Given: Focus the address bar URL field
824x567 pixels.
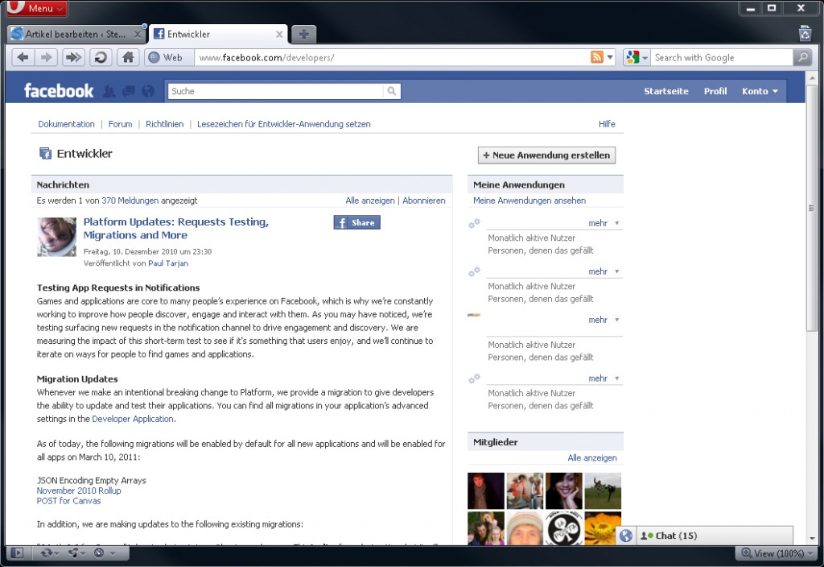Looking at the screenshot, I should pyautogui.click(x=392, y=58).
